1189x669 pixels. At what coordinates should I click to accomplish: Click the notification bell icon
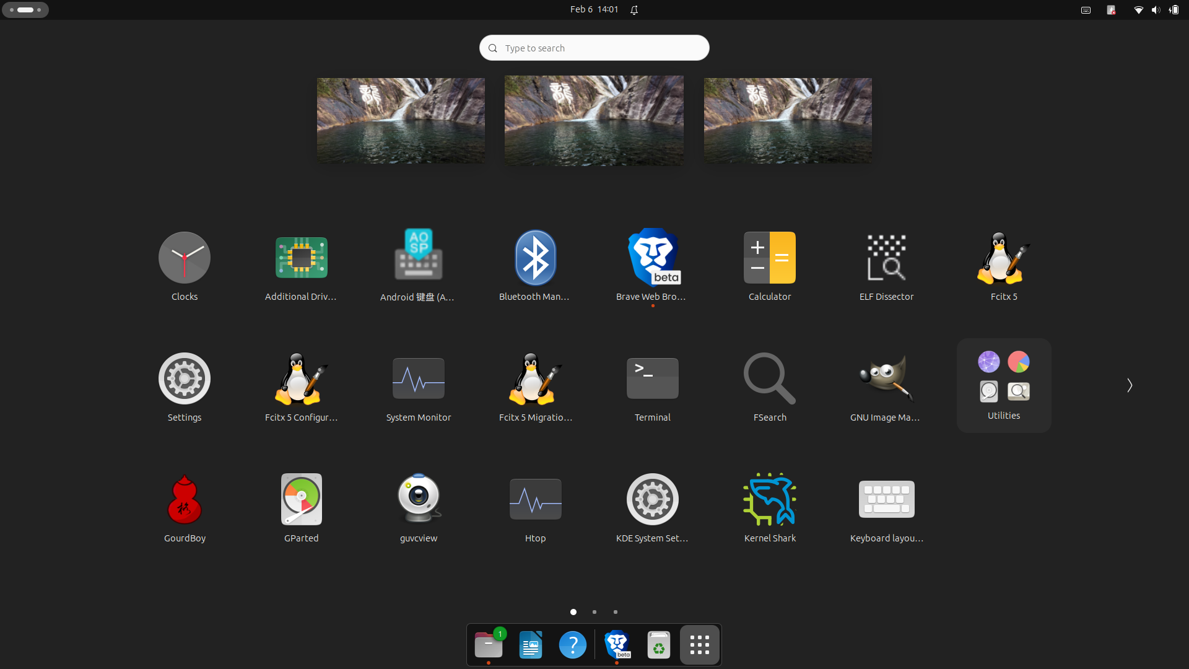pyautogui.click(x=634, y=10)
